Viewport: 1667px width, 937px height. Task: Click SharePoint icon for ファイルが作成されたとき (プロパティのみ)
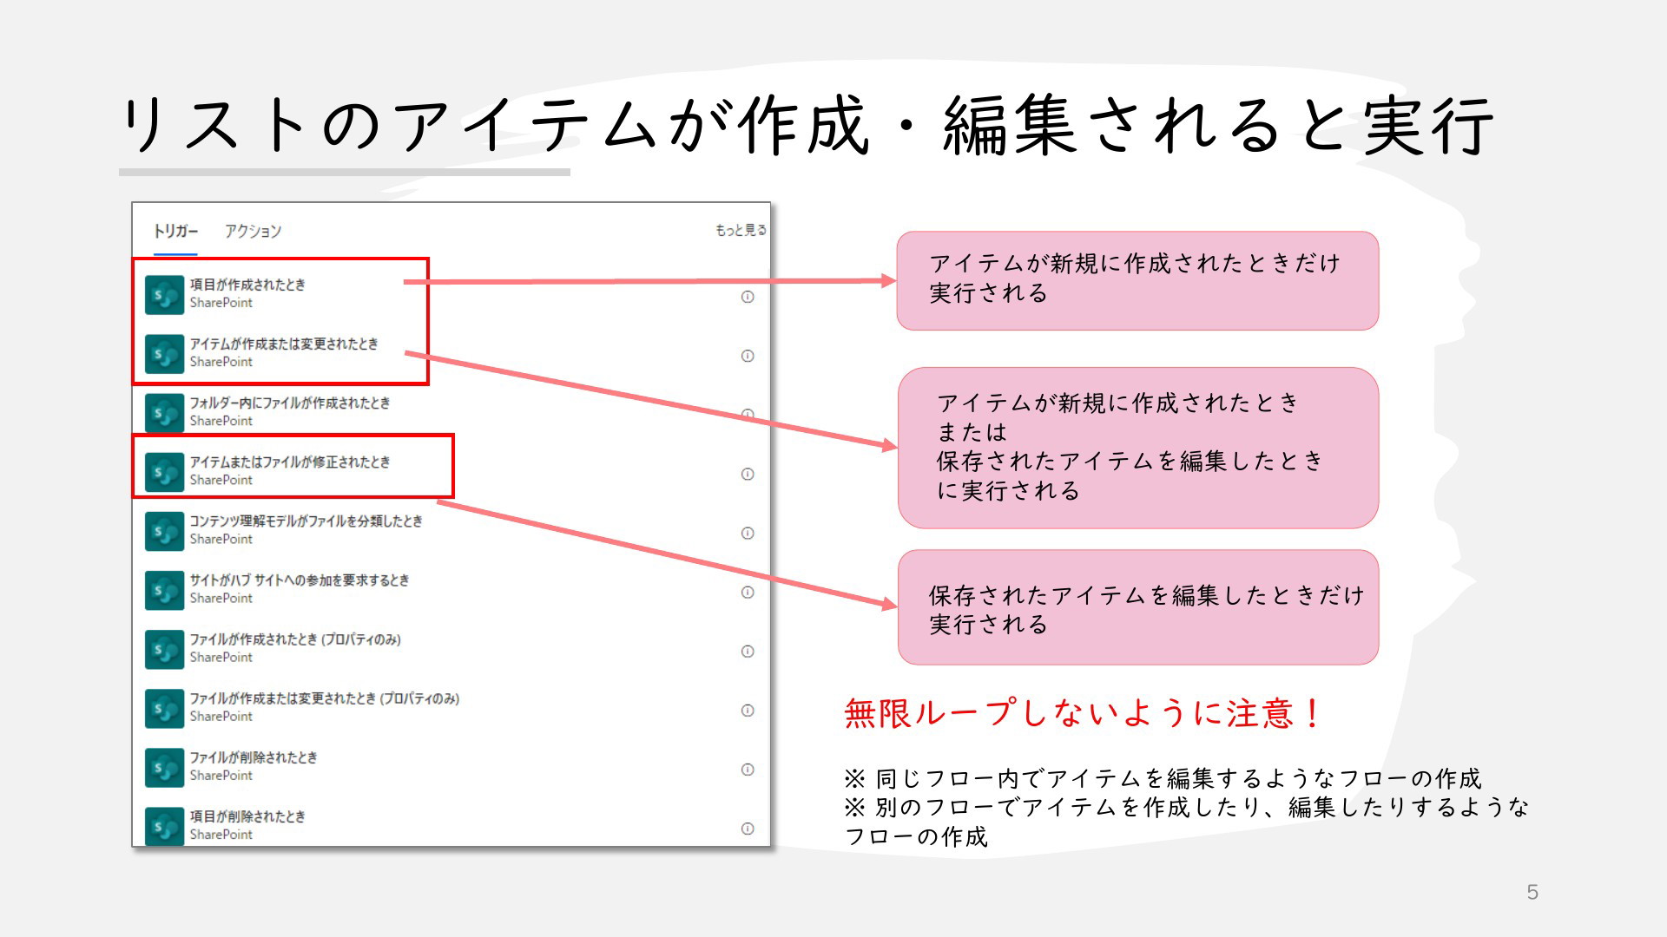pos(164,649)
